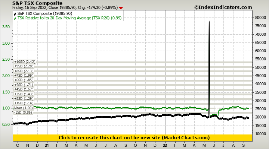The height and width of the screenshot is (149, 269).
Task: Click the 21 year marker on time axis
Action: (x=47, y=145)
